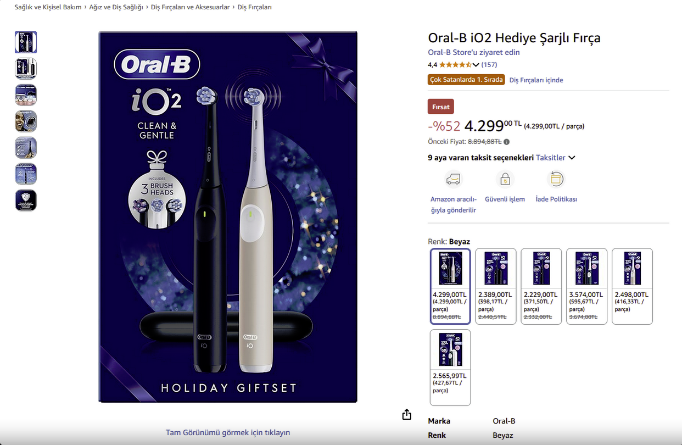Screen dimensions: 682x445
Task: Click the Çok Satanlarda 1. Sırada badge
Action: (x=466, y=80)
